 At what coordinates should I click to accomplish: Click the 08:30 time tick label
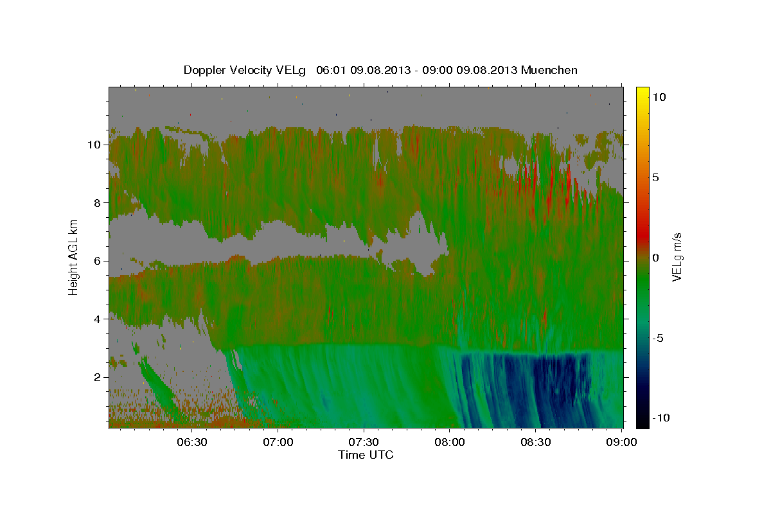coord(535,442)
